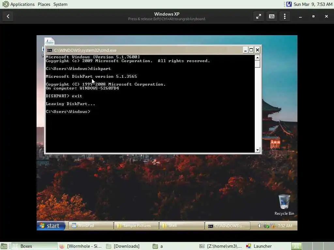The width and height of the screenshot is (334, 250).
Task: Switch to the Wormhole browser window task
Action: tap(81, 246)
